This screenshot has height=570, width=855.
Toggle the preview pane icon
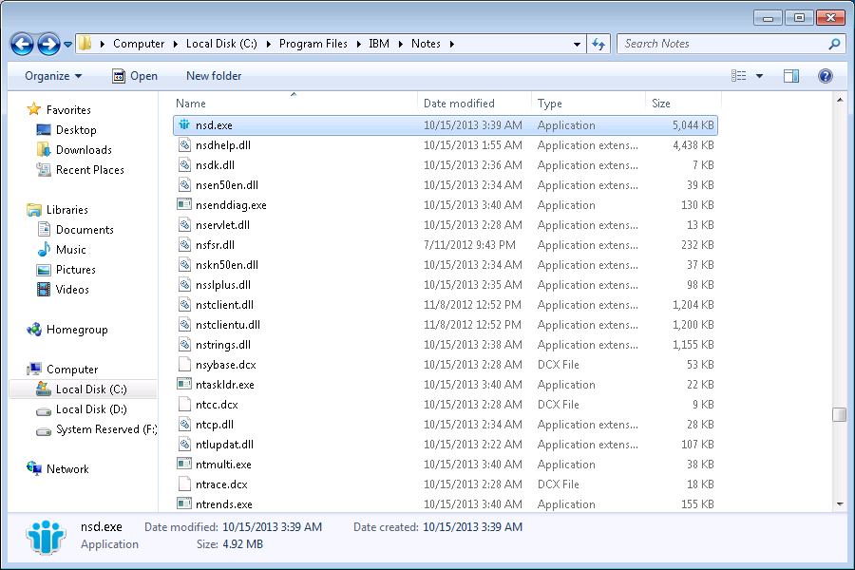[790, 76]
